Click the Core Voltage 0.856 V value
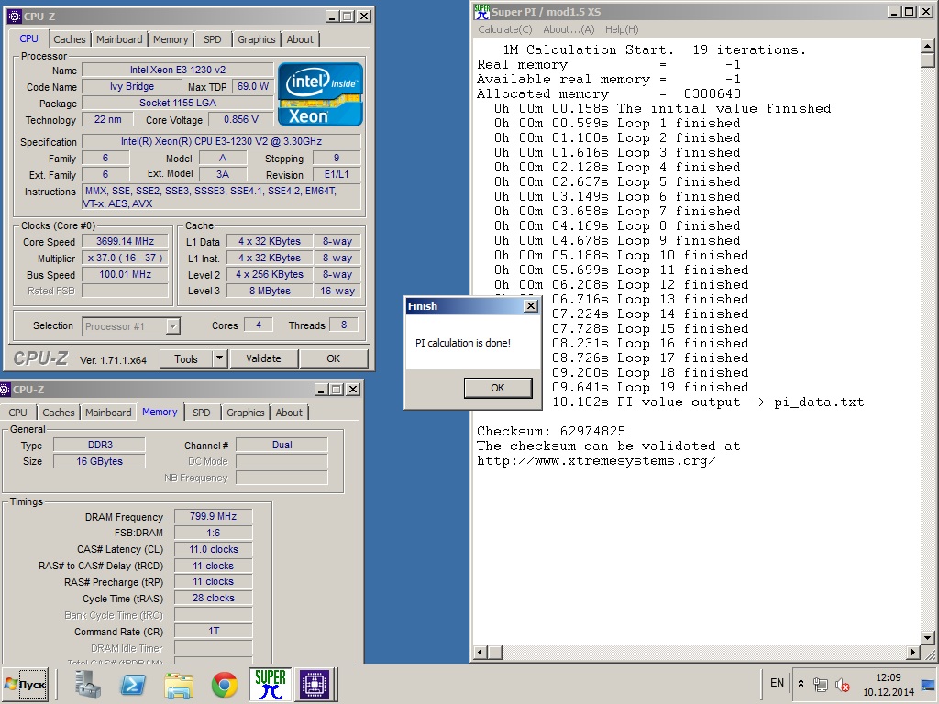Image resolution: width=939 pixels, height=704 pixels. 241,119
